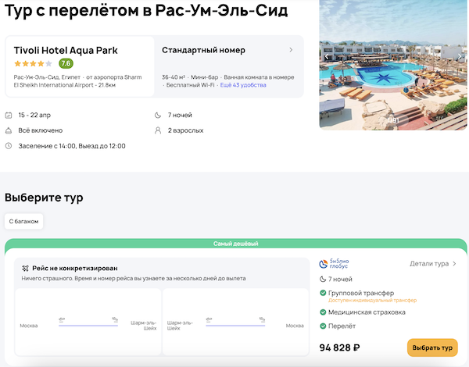
Task: Click the green checkmark beside Медицинская страховка
Action: 323,312
